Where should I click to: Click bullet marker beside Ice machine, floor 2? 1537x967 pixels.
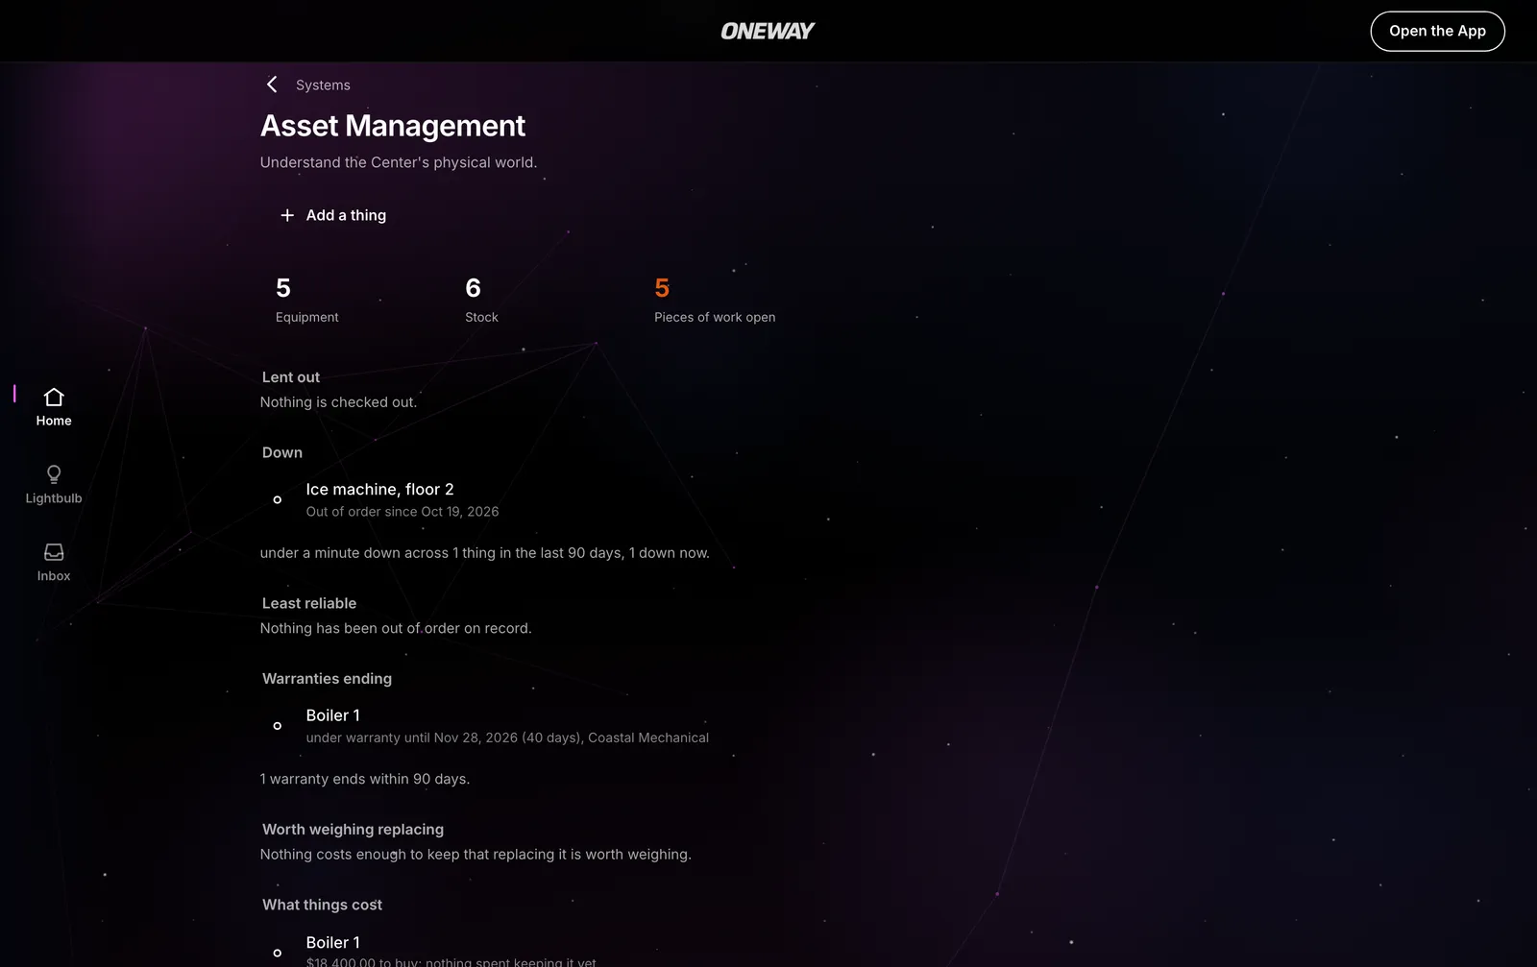(278, 499)
